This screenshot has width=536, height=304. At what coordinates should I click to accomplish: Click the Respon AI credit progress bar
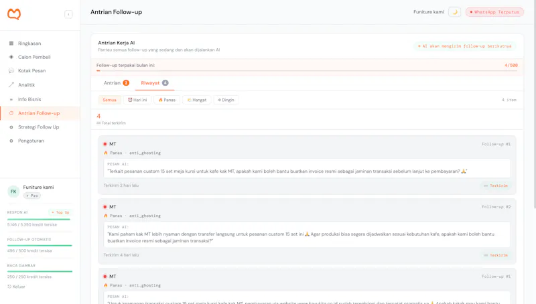(x=39, y=219)
